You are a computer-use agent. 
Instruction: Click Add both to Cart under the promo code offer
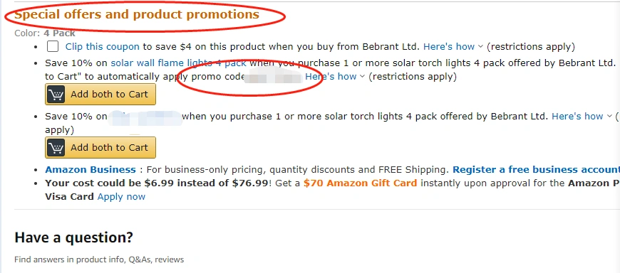click(x=100, y=95)
